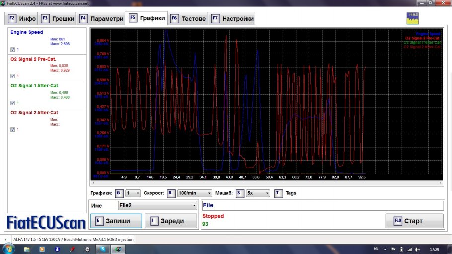Toggle the O2 Signal 2 Pre-Cat. checkbox
The height and width of the screenshot is (254, 452).
[x=13, y=76]
